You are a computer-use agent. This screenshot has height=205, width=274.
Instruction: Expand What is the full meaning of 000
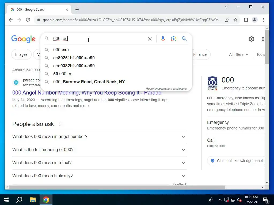pyautogui.click(x=100, y=149)
